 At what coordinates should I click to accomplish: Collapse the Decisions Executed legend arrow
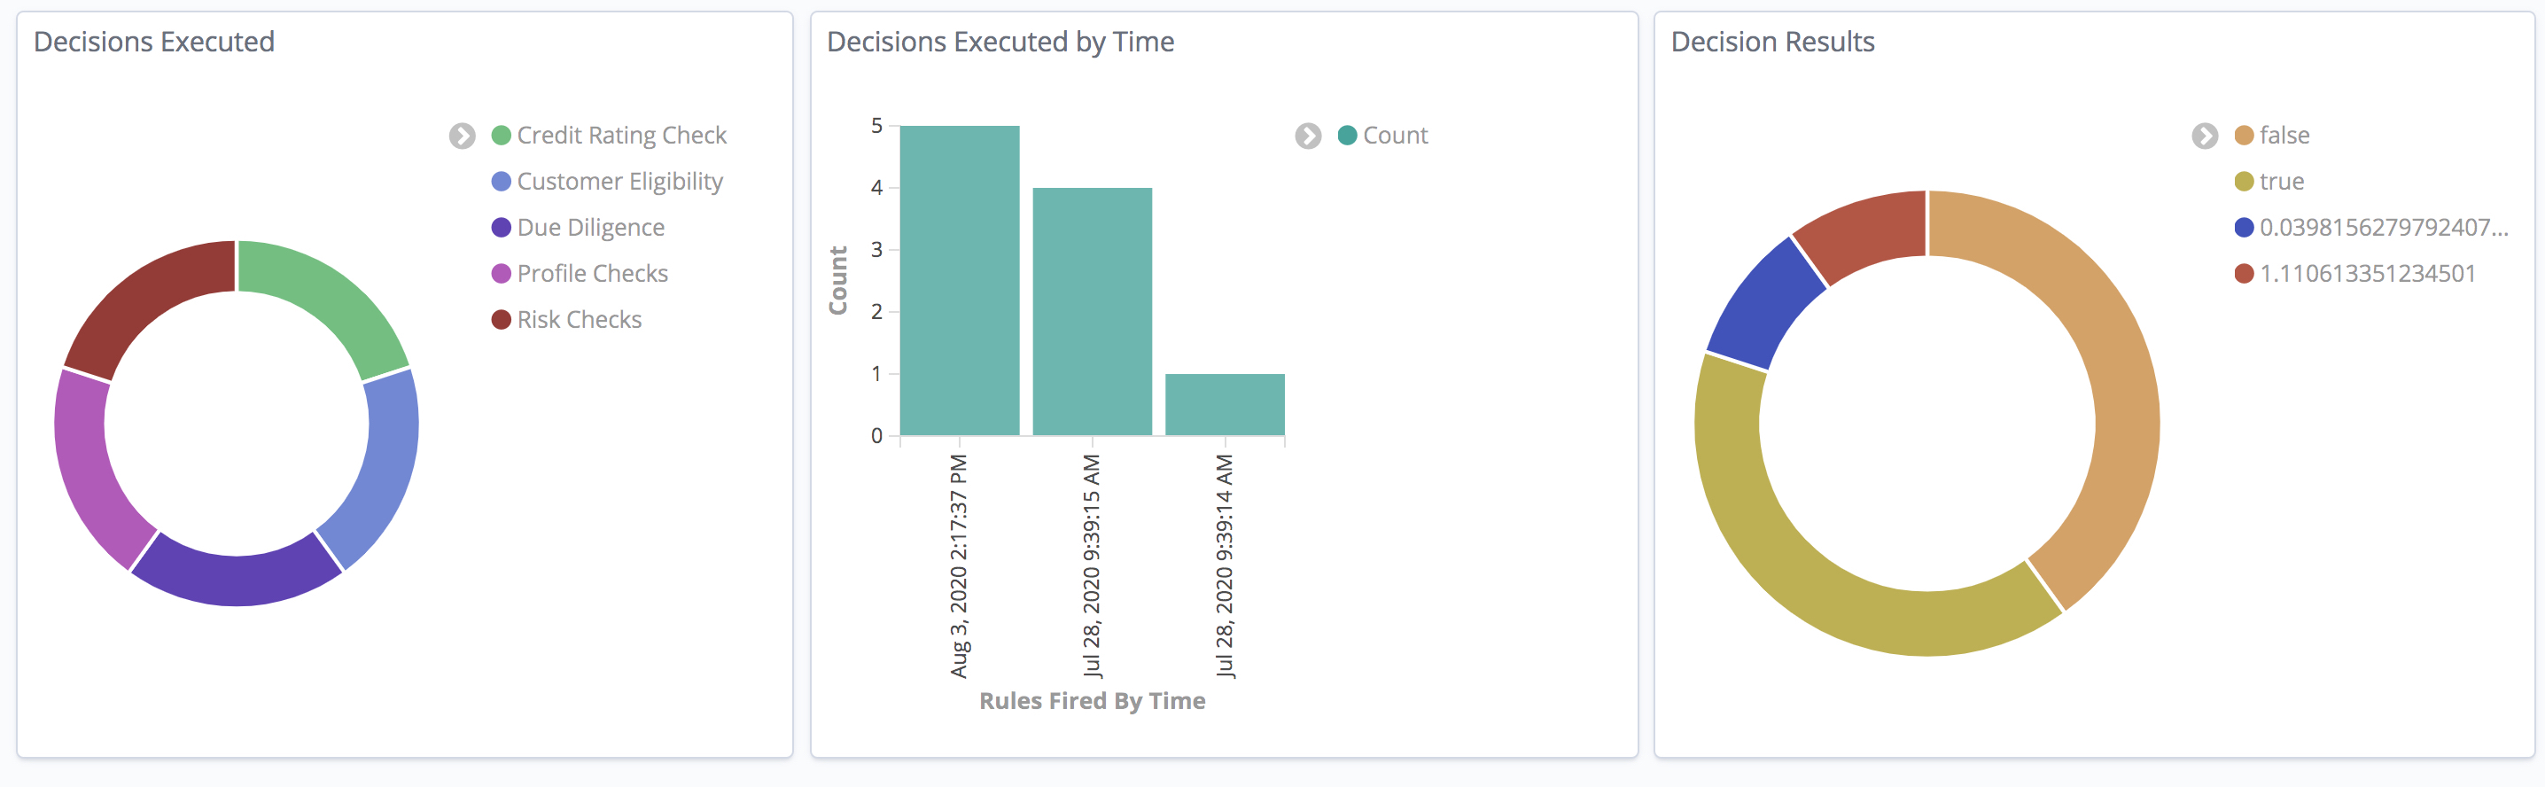coord(463,136)
